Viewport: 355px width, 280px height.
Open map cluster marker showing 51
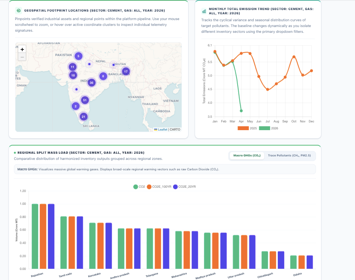(x=85, y=100)
